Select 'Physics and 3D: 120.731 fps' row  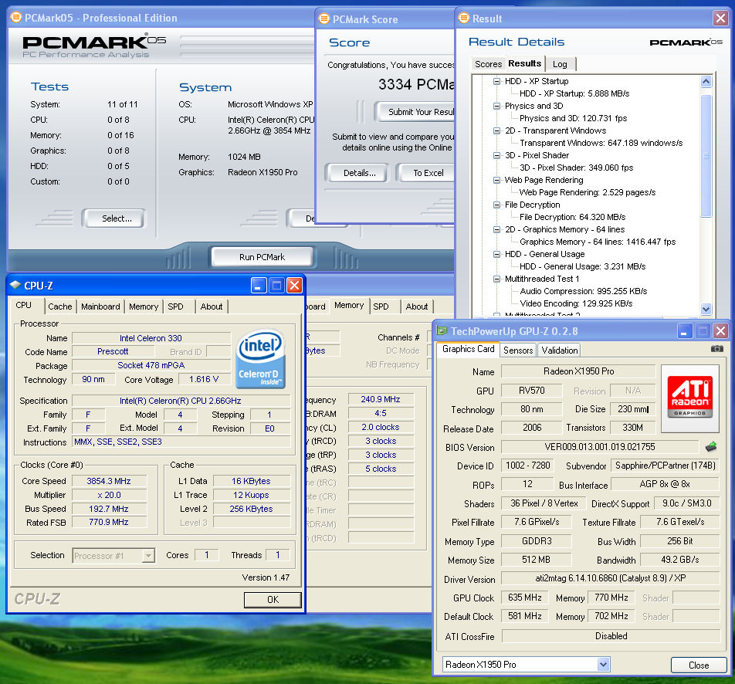573,118
